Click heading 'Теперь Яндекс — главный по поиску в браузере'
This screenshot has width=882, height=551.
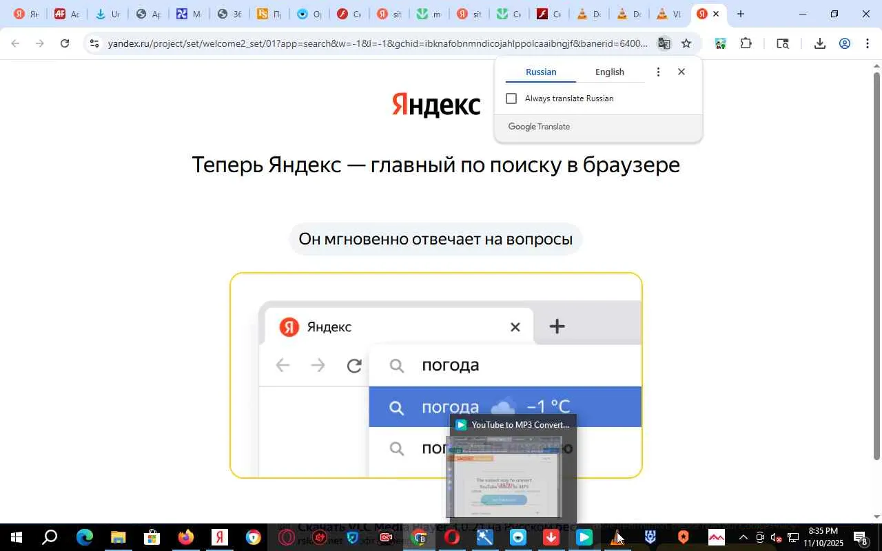coord(435,165)
